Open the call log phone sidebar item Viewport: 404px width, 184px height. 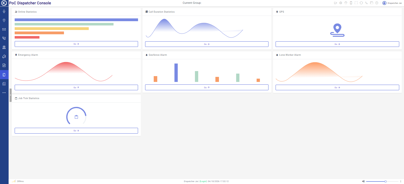pyautogui.click(x=4, y=38)
